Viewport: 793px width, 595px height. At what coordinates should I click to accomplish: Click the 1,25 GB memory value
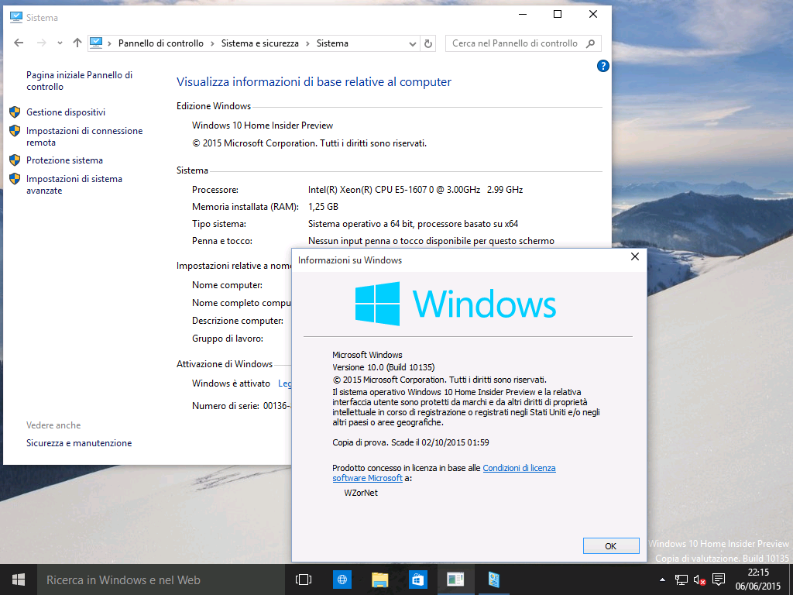(323, 207)
